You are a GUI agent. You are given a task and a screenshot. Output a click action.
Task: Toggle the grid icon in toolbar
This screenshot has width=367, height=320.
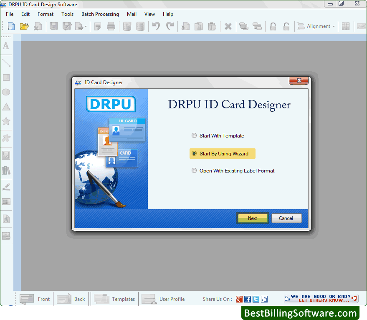coord(345,26)
